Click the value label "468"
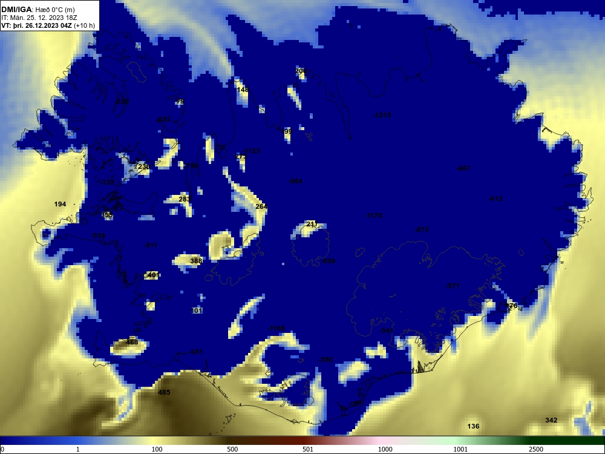605x454 pixels. (x=132, y=342)
